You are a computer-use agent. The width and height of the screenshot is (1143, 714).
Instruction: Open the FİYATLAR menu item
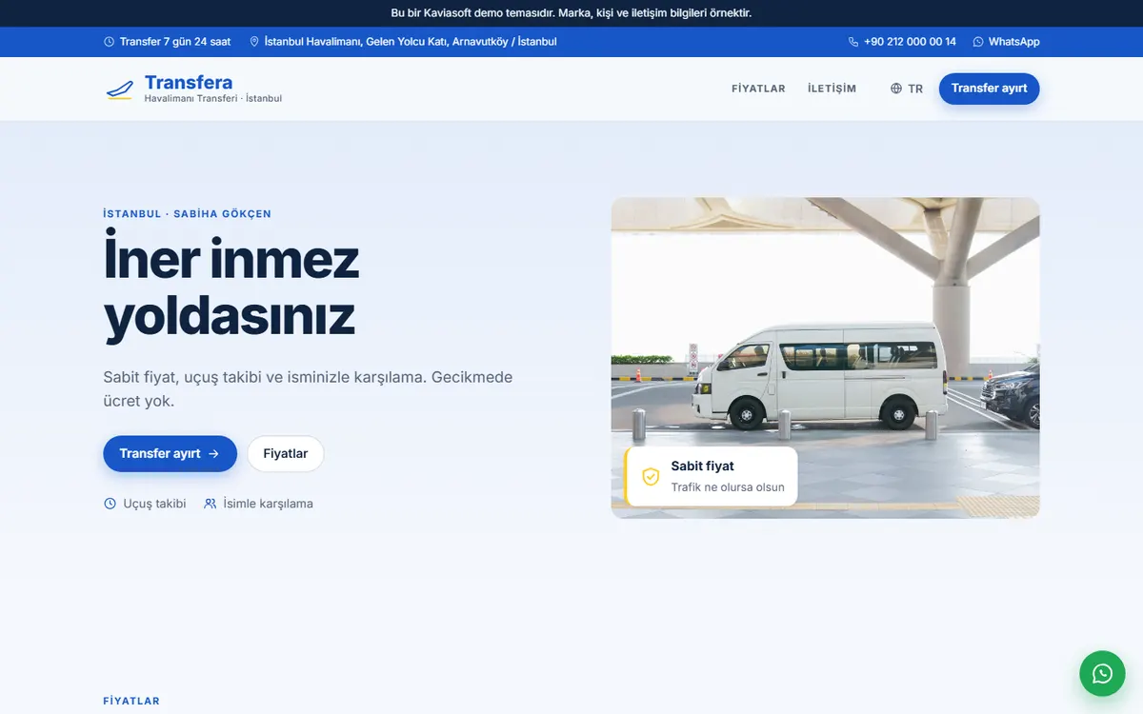(x=758, y=89)
